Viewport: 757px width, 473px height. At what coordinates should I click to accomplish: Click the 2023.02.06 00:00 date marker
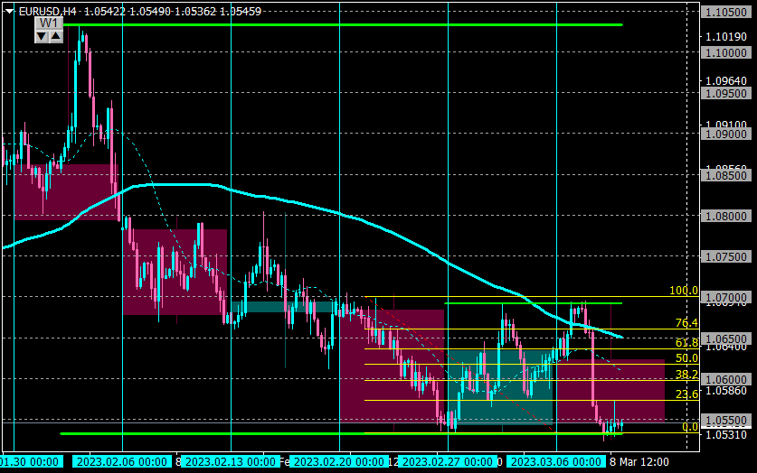tap(122, 462)
